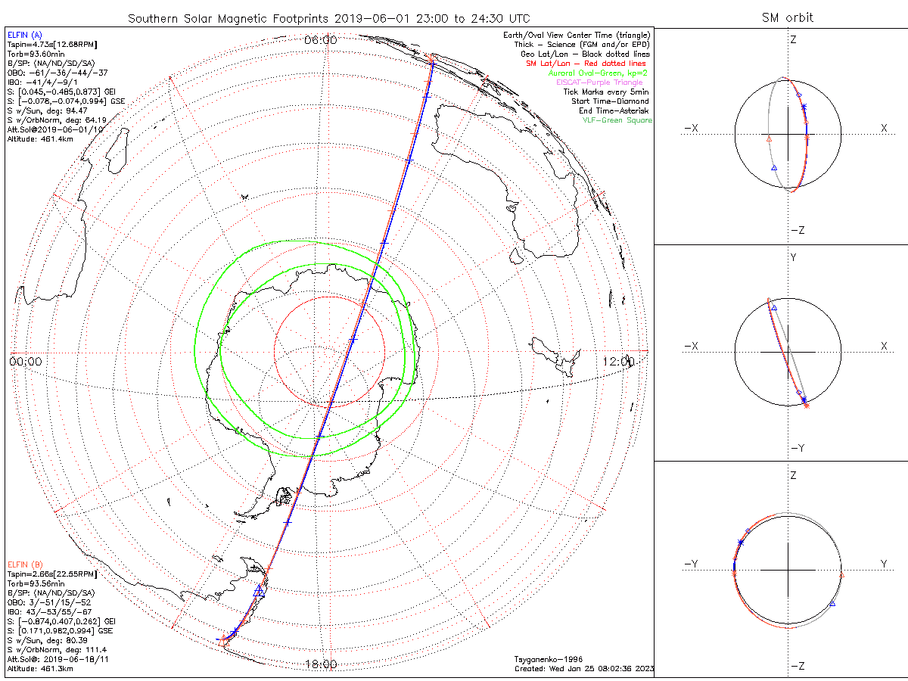Click the red triangle in the top orbit panel
This screenshot has height=681, width=908.
(x=769, y=139)
